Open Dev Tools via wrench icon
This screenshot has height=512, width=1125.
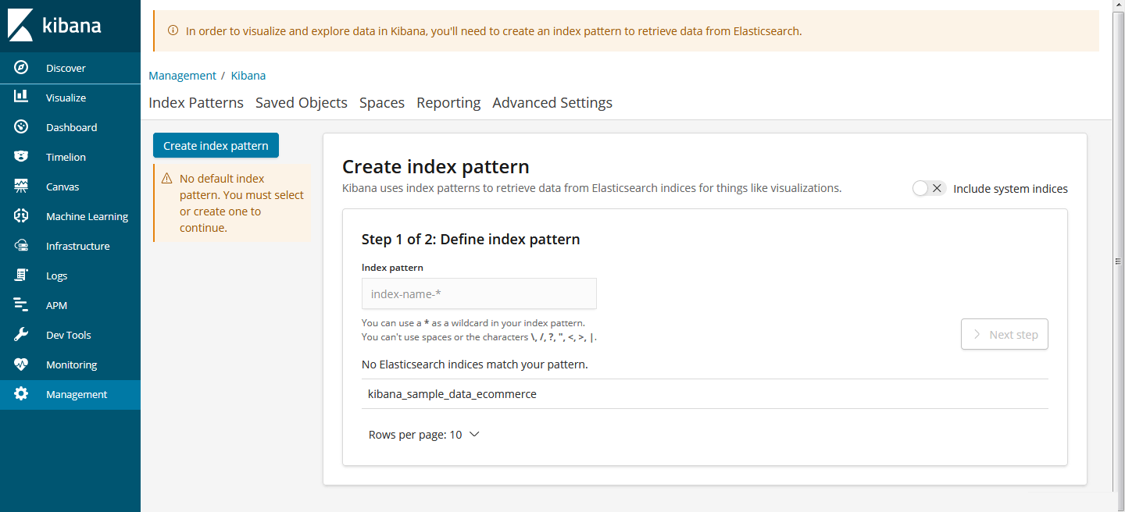click(21, 334)
